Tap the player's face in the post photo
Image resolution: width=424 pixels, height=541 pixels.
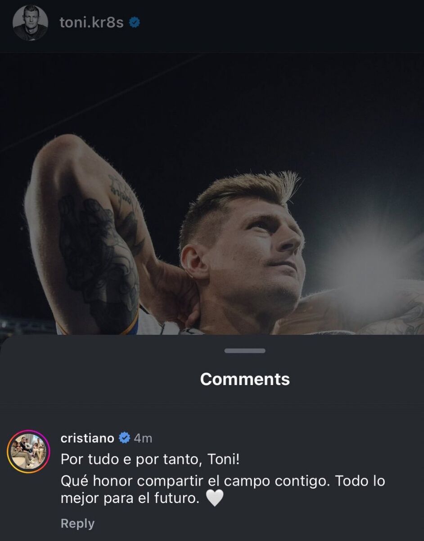coord(261,252)
